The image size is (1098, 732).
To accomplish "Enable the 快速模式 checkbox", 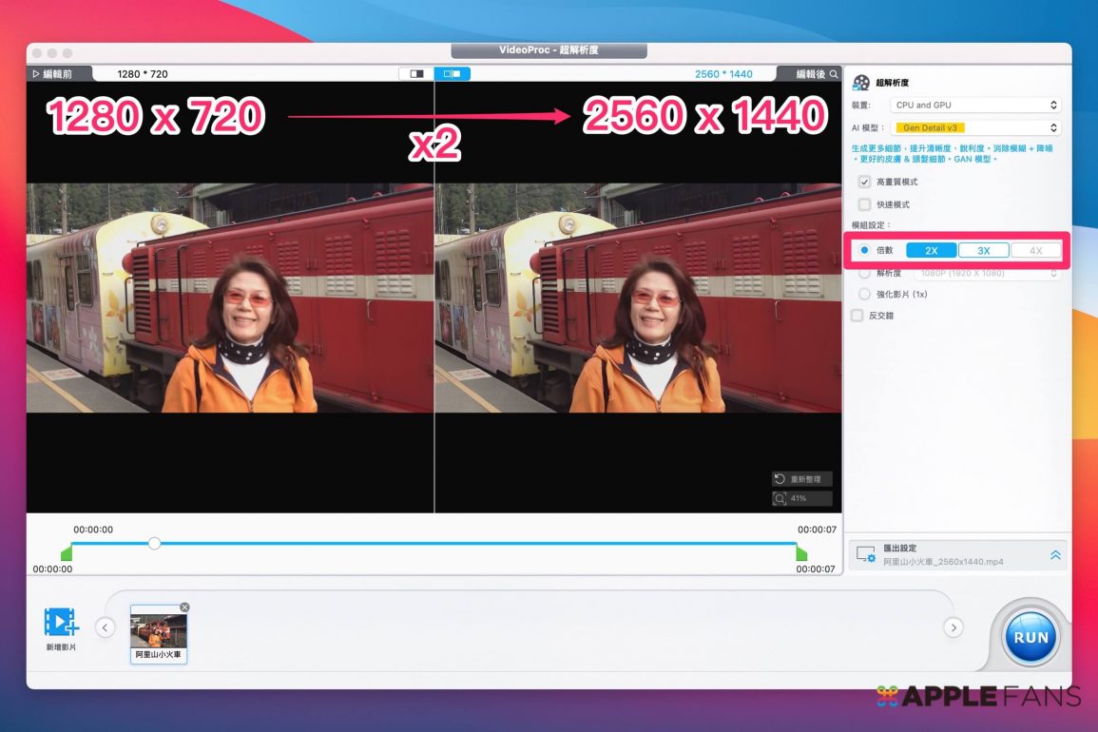I will coord(864,204).
